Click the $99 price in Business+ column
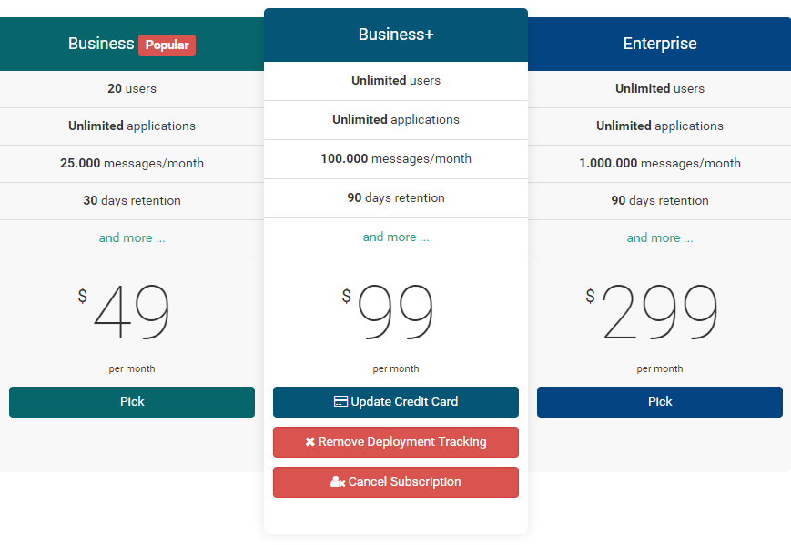 coord(395,309)
